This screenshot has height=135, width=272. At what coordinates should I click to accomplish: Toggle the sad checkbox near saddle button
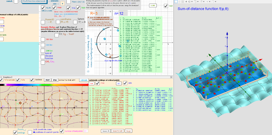166,6
